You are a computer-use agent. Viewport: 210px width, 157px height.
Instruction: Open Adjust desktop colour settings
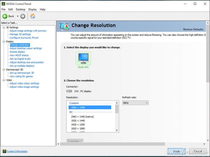pyautogui.click(x=26, y=48)
